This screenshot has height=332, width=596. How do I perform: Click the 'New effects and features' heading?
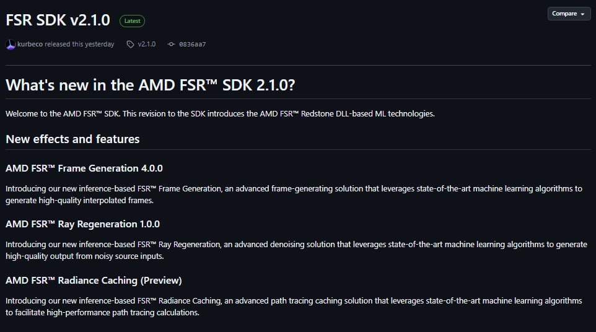click(72, 139)
